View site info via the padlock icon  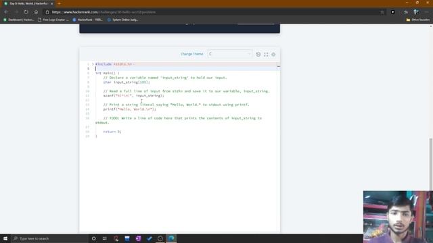[x=47, y=12]
